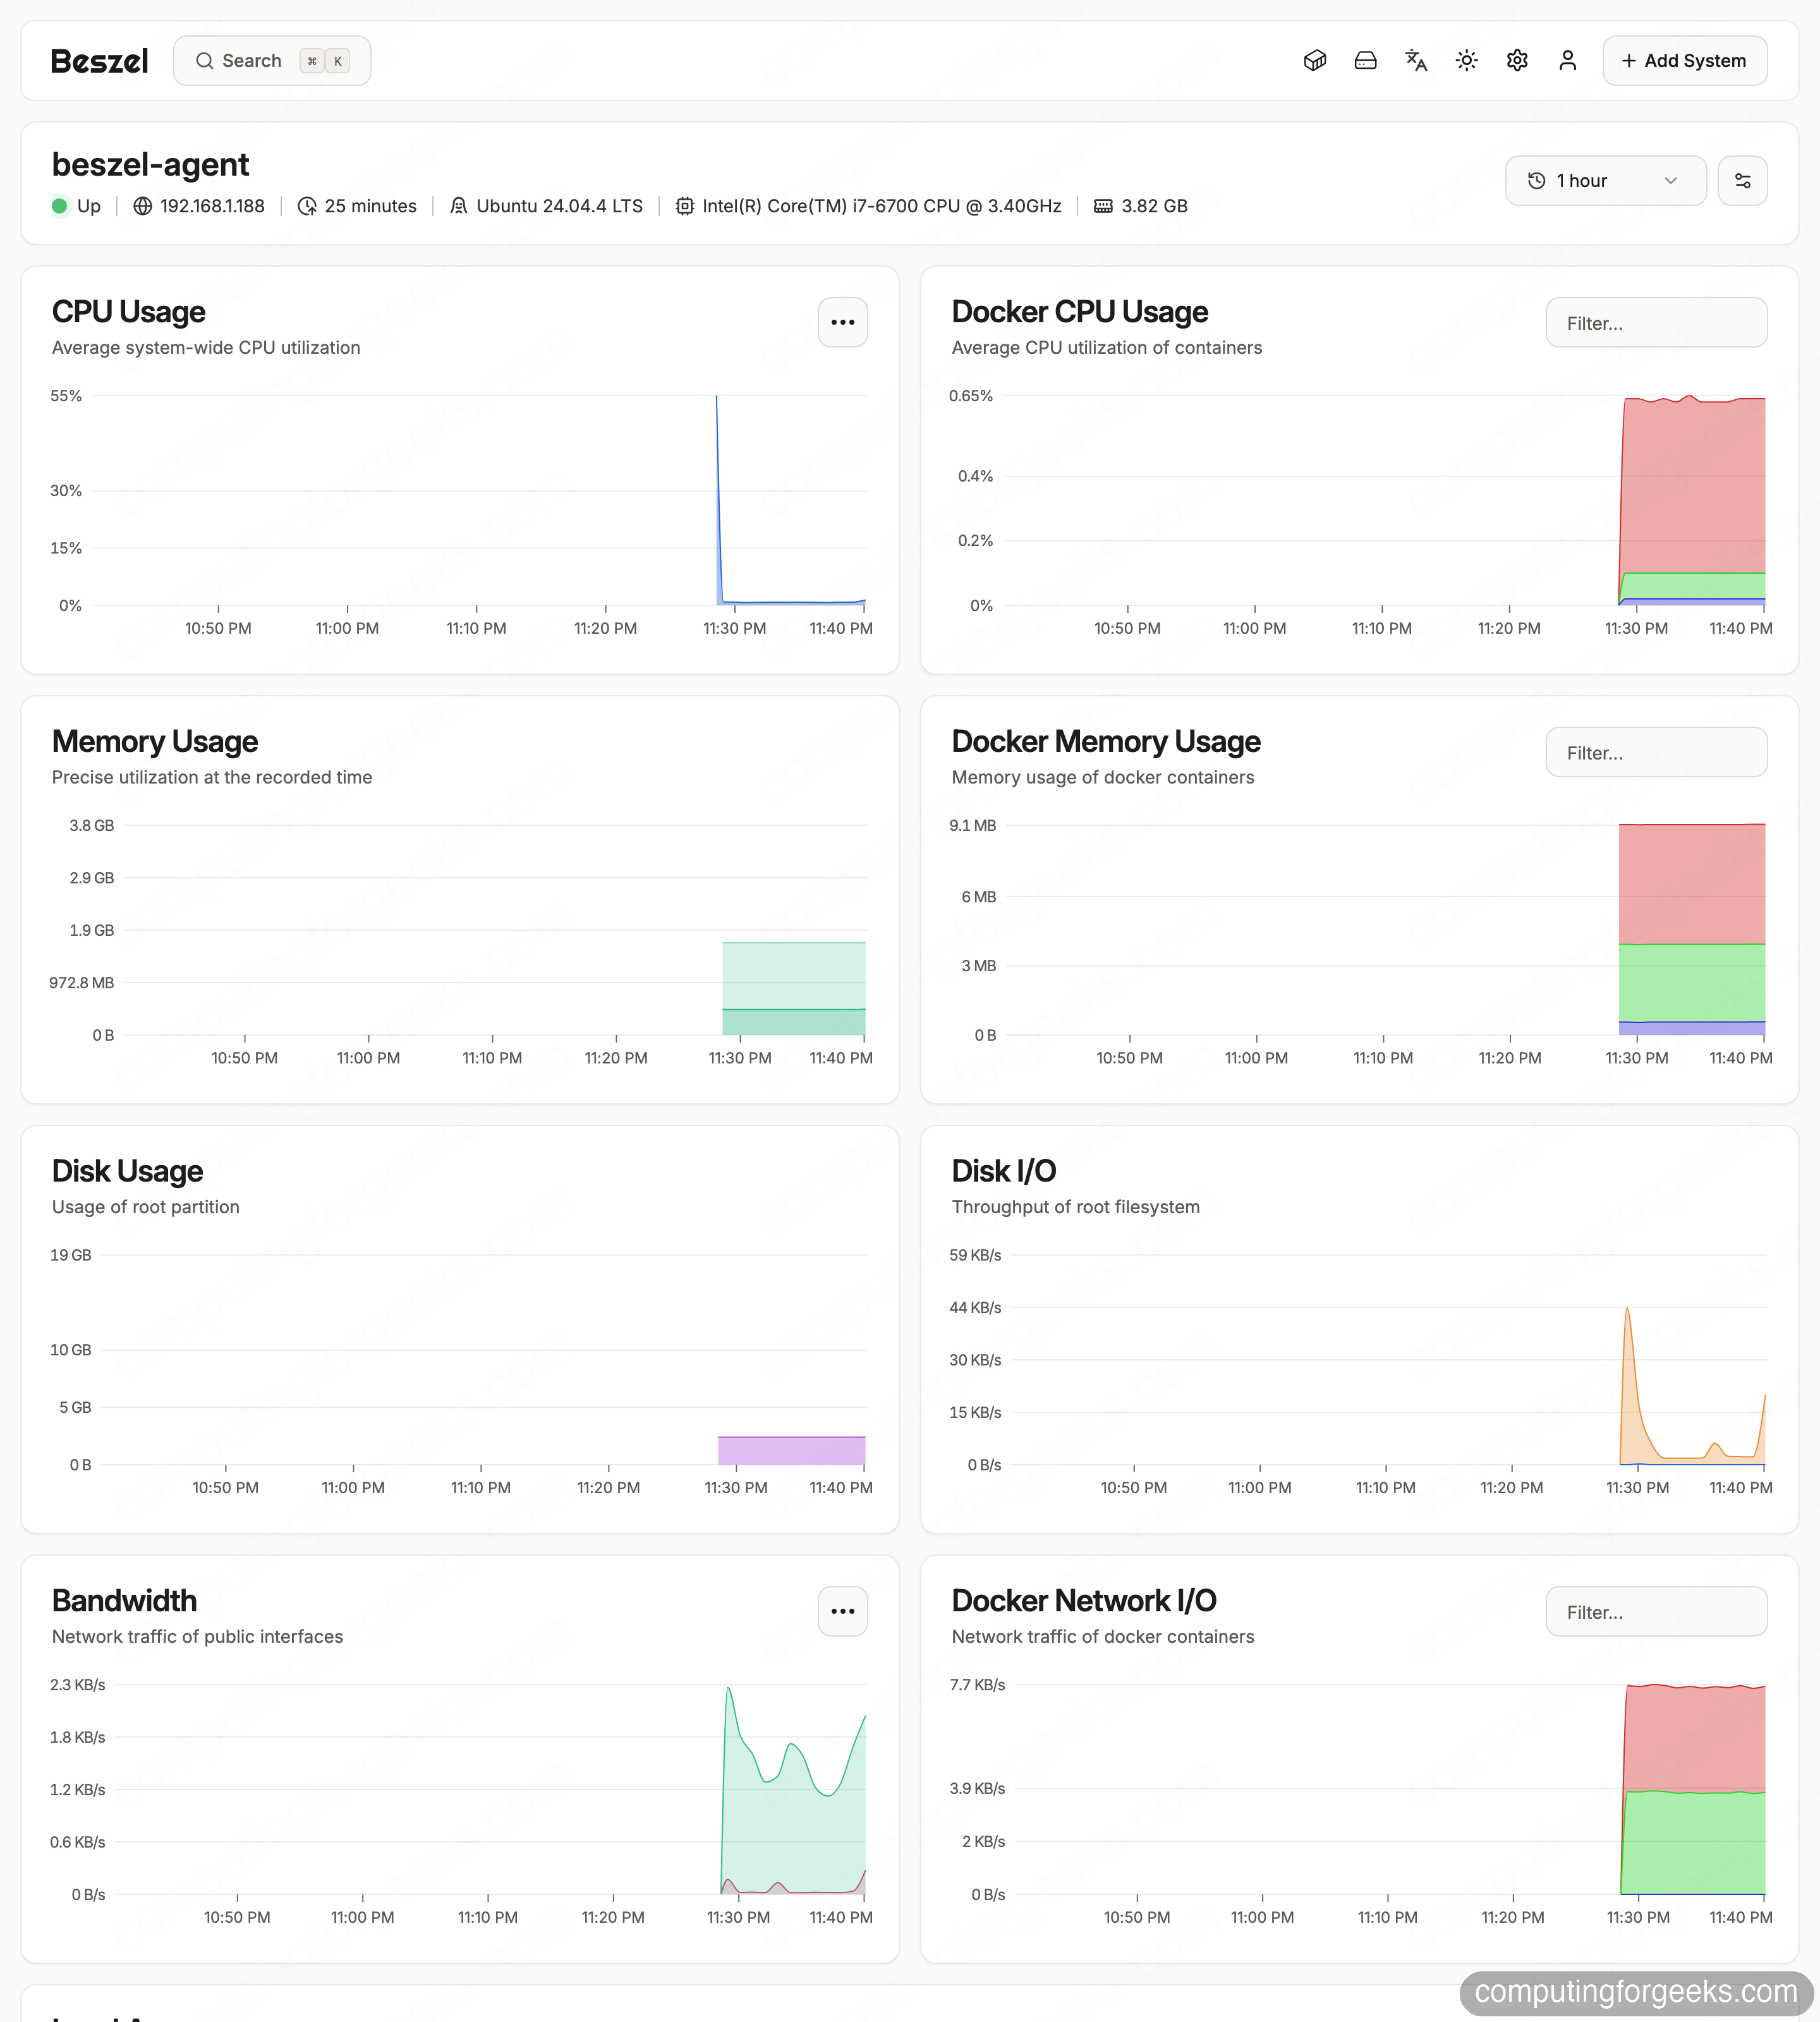The image size is (1820, 2022).
Task: Open the hard drive icon in header
Action: coord(1365,61)
